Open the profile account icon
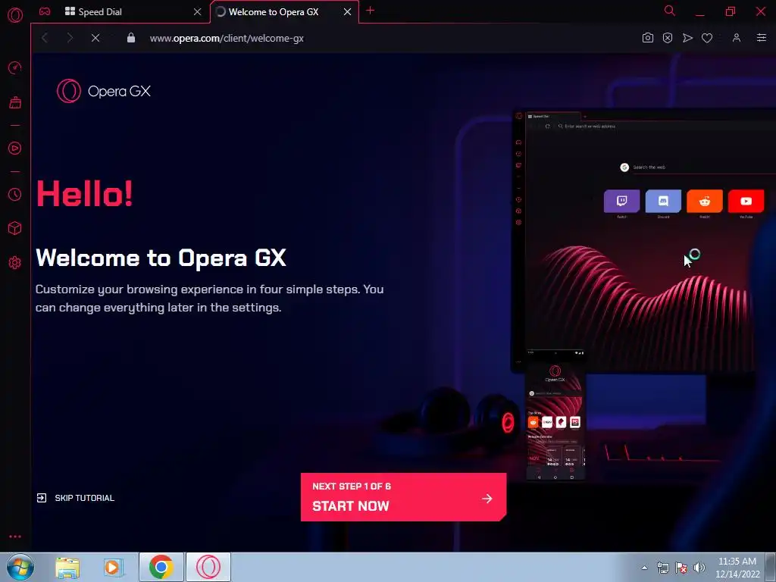776x582 pixels. (737, 38)
